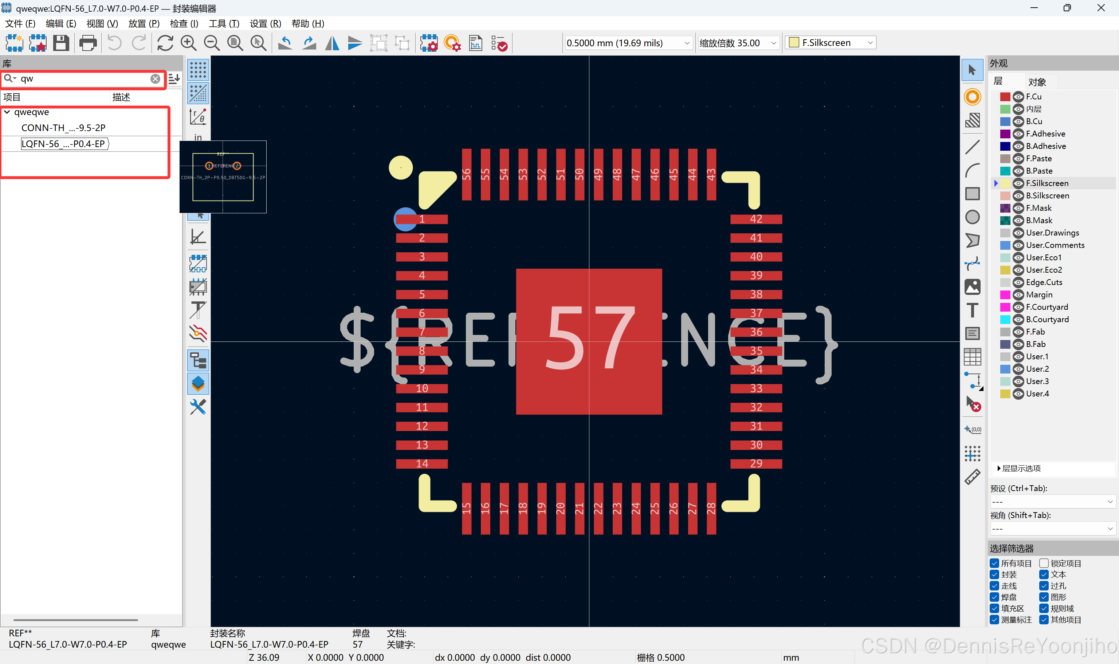Check the 锁定项目 filter checkbox
1119x664 pixels.
click(x=1044, y=563)
